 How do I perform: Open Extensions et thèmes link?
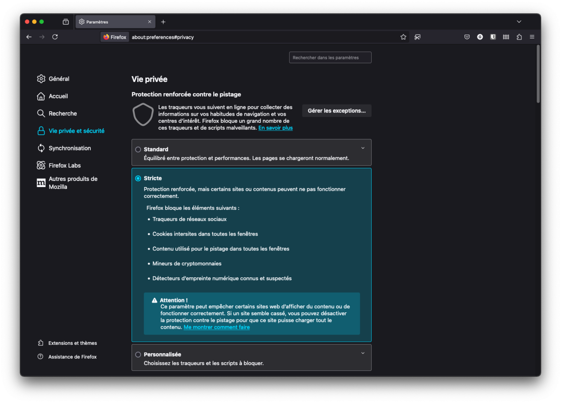point(73,343)
